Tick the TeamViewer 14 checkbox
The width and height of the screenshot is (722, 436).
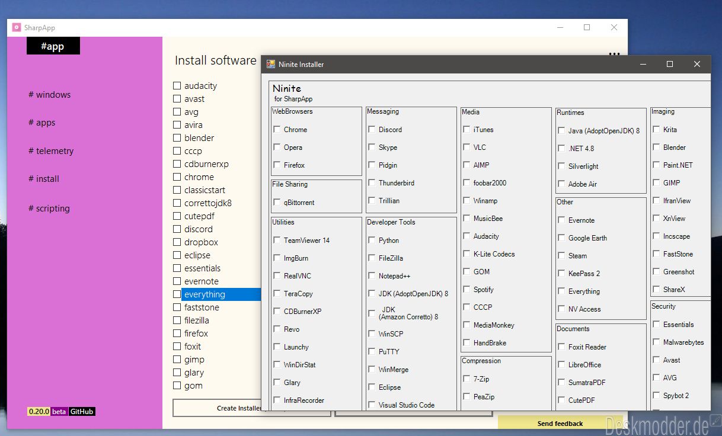click(x=277, y=241)
